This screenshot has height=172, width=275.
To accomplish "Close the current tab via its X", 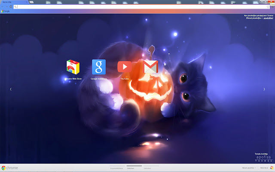I will [27, 2].
